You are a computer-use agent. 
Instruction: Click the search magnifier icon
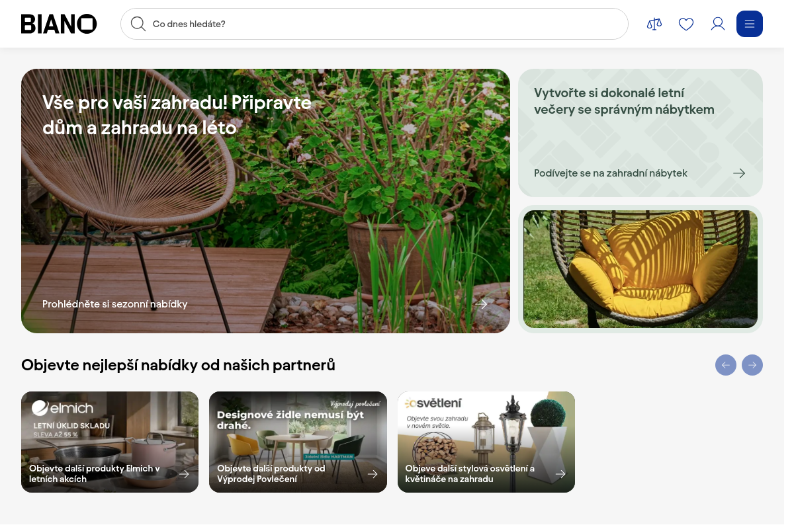(x=138, y=24)
